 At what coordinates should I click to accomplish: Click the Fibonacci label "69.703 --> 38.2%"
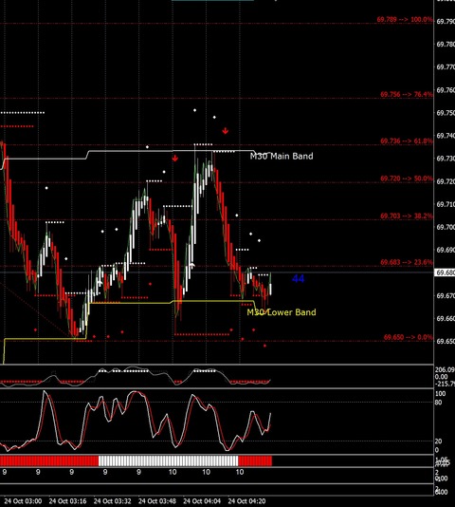click(407, 216)
